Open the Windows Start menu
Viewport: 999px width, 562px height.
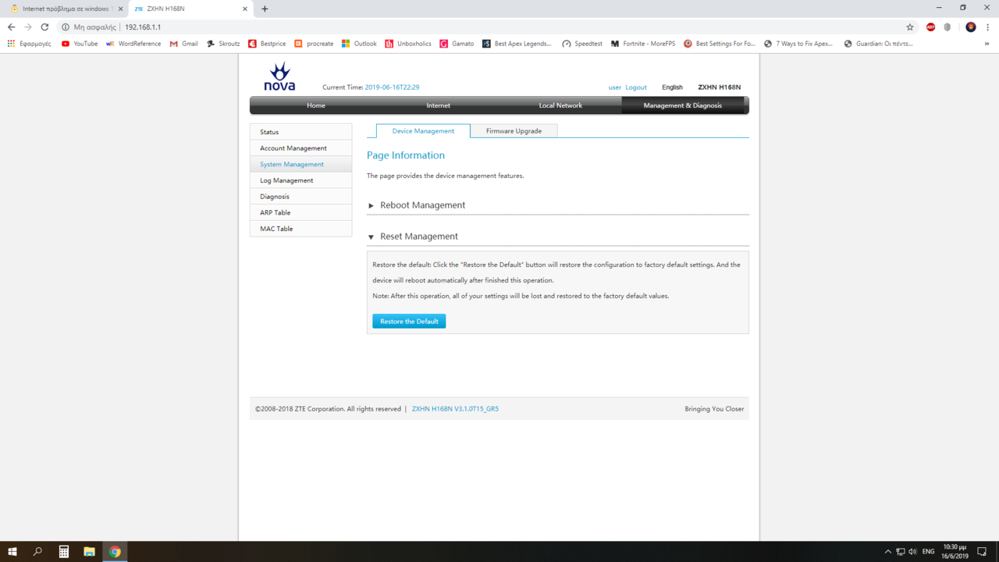(12, 551)
